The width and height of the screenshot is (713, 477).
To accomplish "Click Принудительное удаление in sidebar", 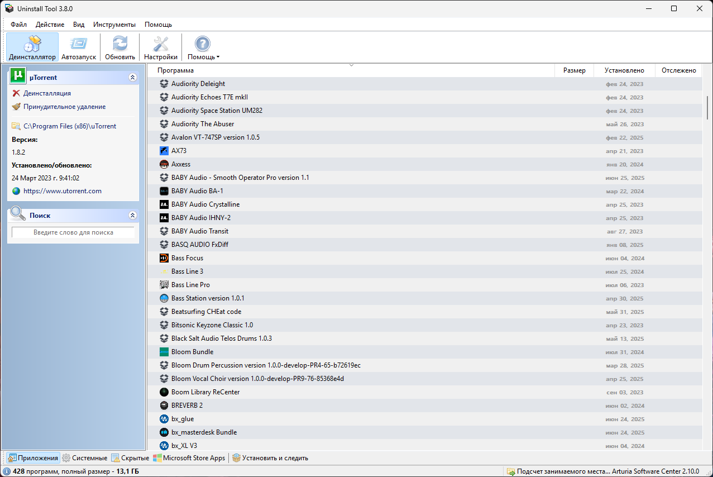I will pyautogui.click(x=64, y=107).
